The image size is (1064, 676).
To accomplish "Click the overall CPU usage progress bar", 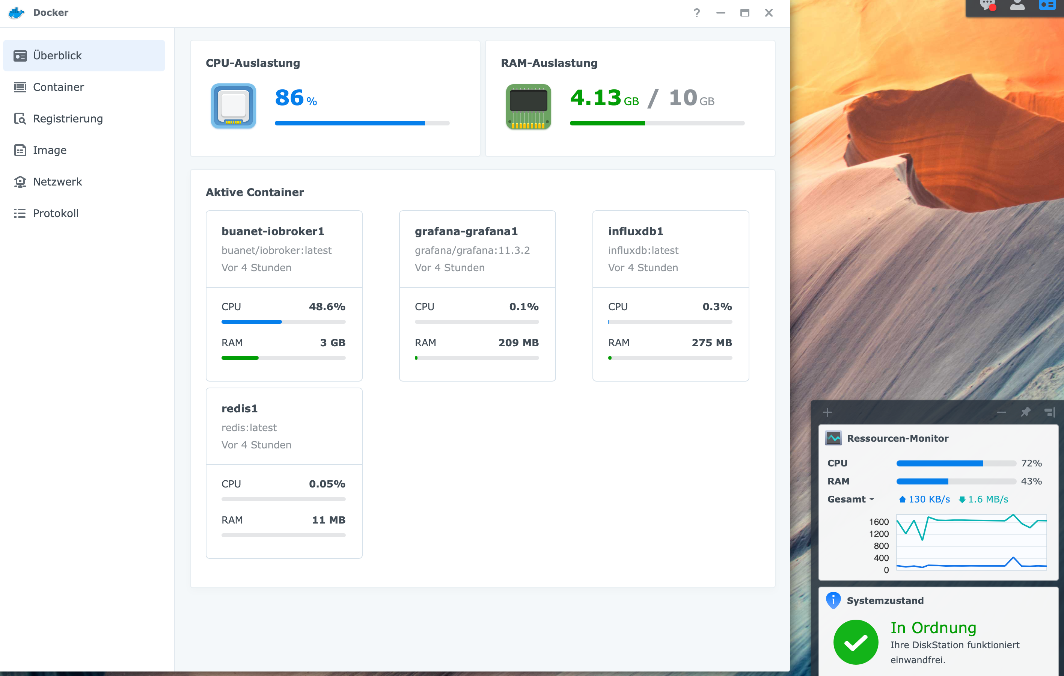I will [362, 123].
